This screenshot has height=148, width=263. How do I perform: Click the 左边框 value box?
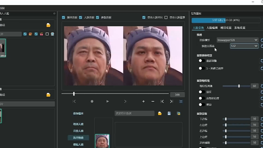[254, 125]
